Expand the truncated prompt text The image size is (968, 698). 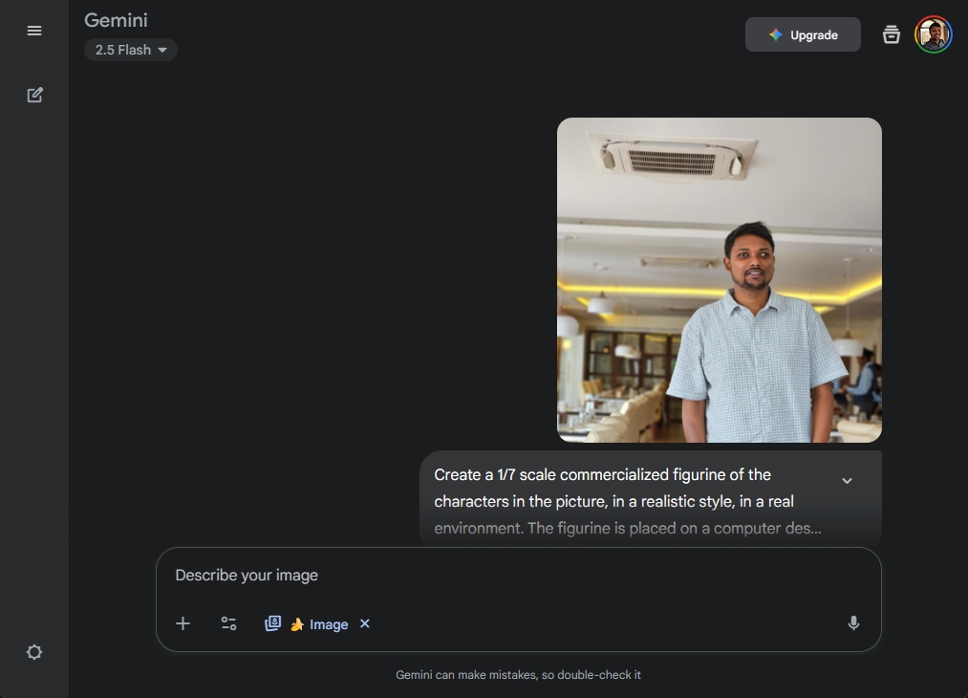pos(847,481)
